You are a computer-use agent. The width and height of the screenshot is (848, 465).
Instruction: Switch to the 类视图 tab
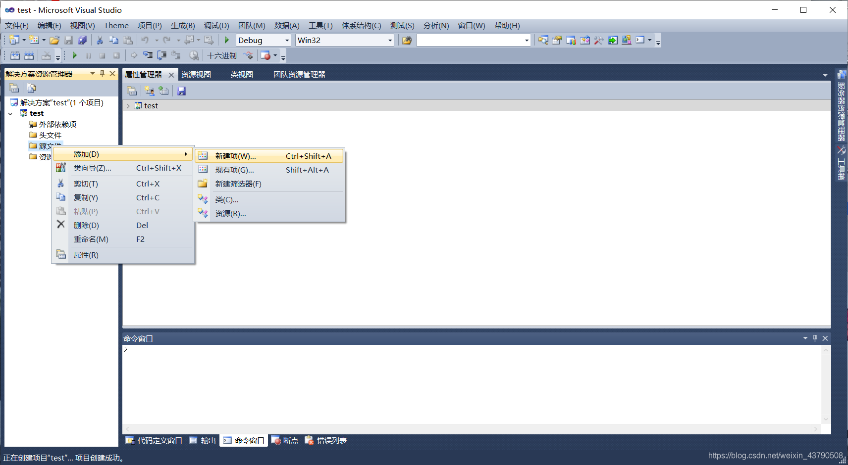[242, 75]
